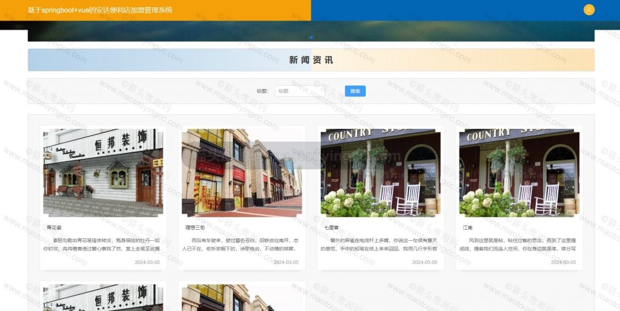This screenshot has height=311, width=620.
Task: Click the 理想三旬 summary starting 雨后有车驶来
Action: pos(240,244)
